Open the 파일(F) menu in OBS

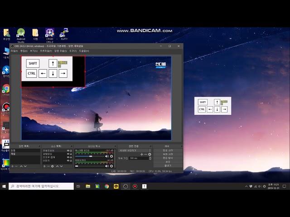[14, 51]
